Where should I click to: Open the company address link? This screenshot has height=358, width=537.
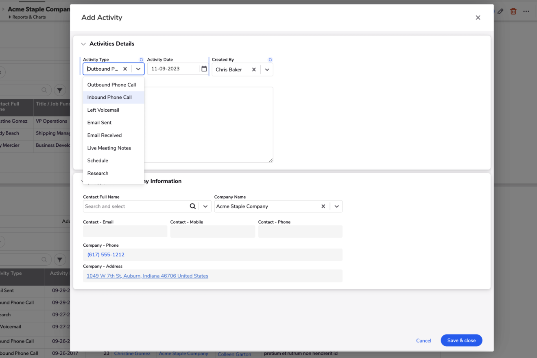(x=147, y=276)
